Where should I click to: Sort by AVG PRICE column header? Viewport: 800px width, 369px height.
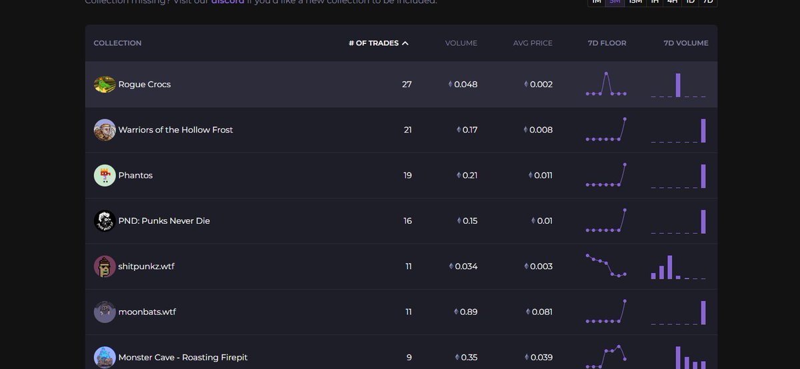(x=533, y=43)
